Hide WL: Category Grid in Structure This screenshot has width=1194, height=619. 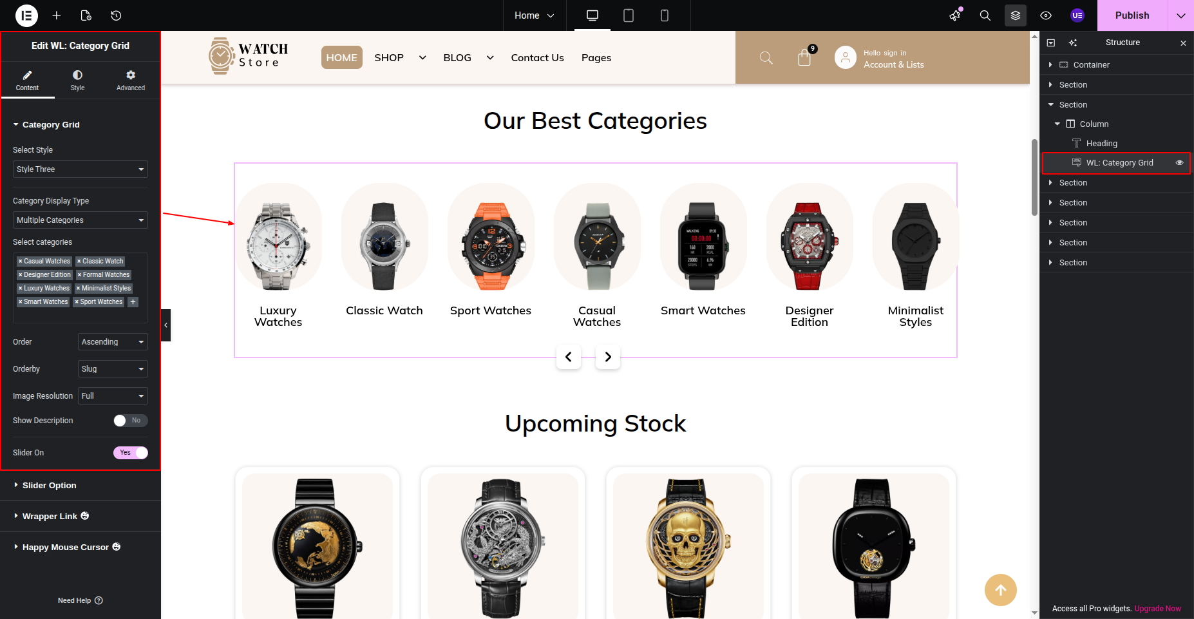pos(1180,163)
